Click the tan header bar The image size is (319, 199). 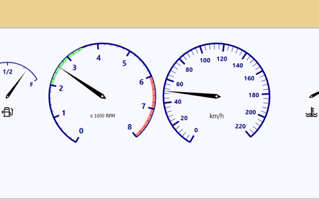pyautogui.click(x=159, y=13)
